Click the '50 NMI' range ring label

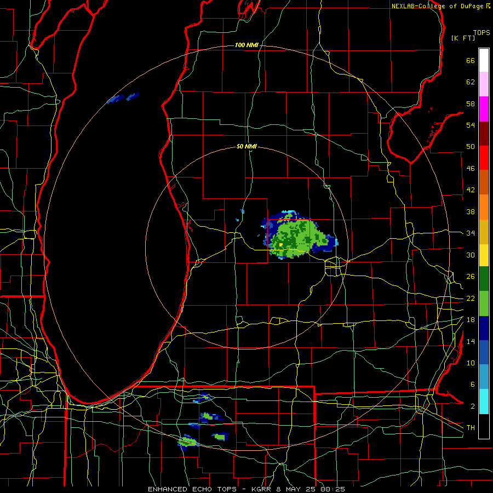(246, 146)
